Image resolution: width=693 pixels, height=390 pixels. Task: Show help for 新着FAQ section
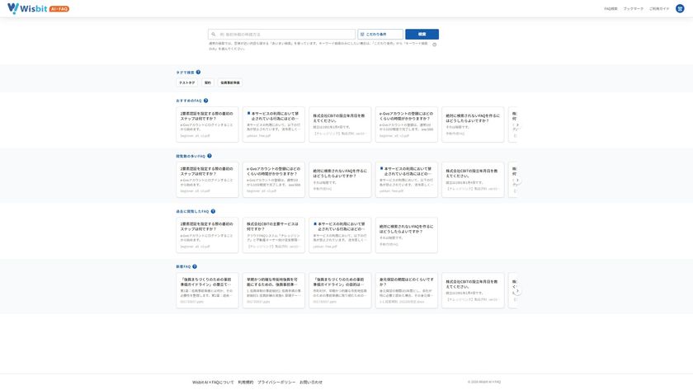click(x=195, y=266)
